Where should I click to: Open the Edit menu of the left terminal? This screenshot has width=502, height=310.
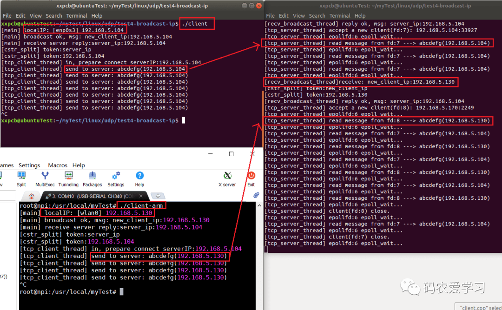click(20, 15)
